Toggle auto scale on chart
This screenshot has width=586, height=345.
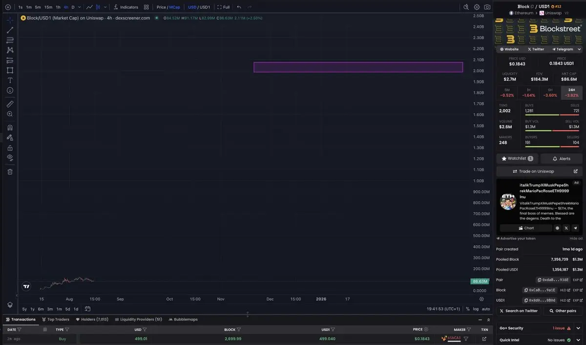point(486,309)
